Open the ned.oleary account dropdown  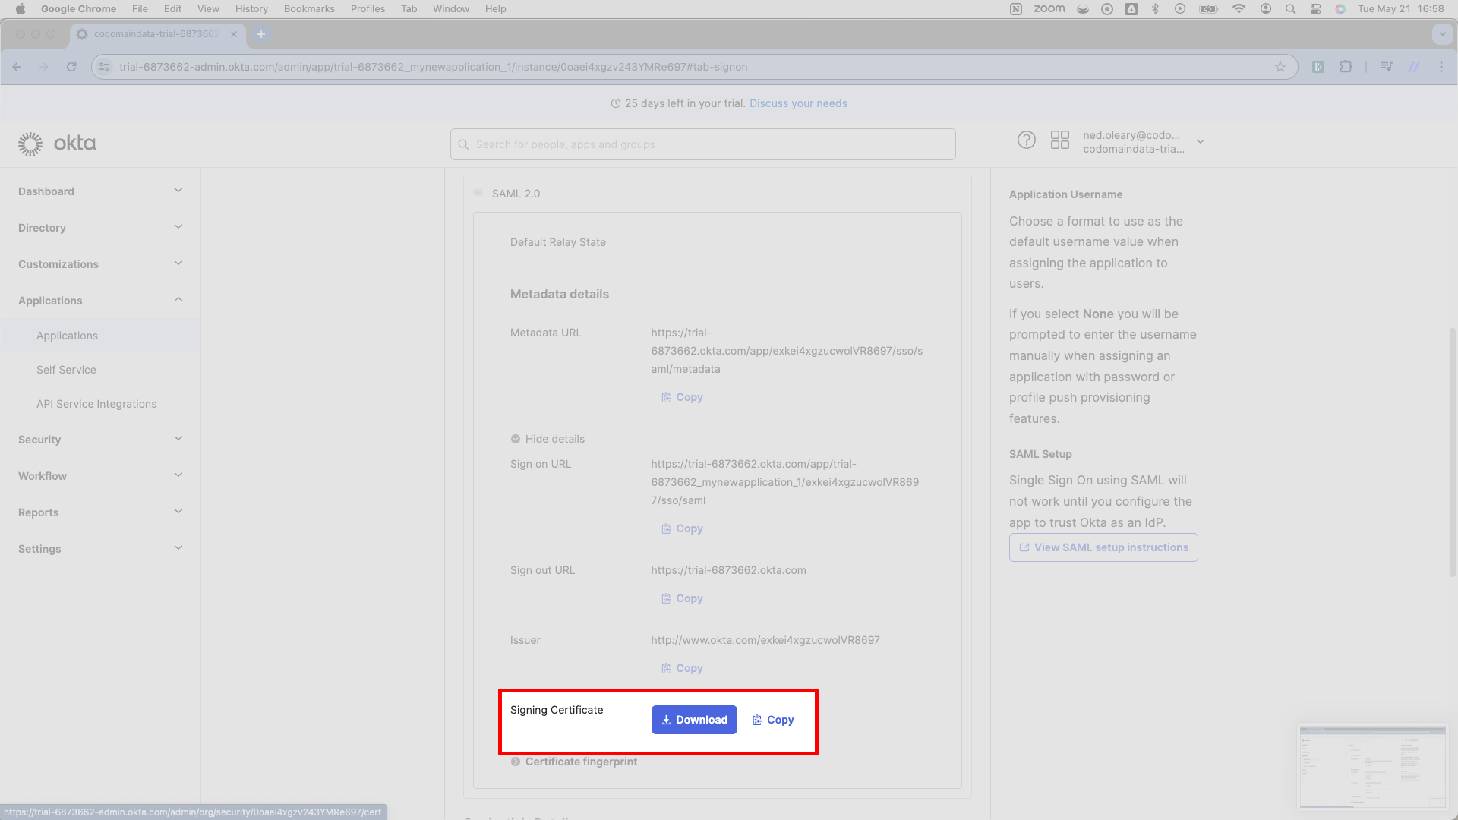(x=1144, y=142)
